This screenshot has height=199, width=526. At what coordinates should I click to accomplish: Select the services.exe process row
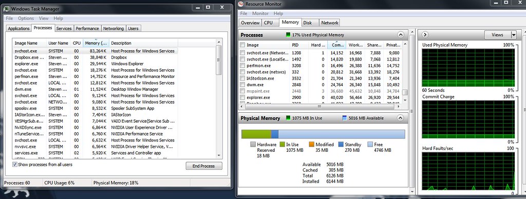coord(95,153)
